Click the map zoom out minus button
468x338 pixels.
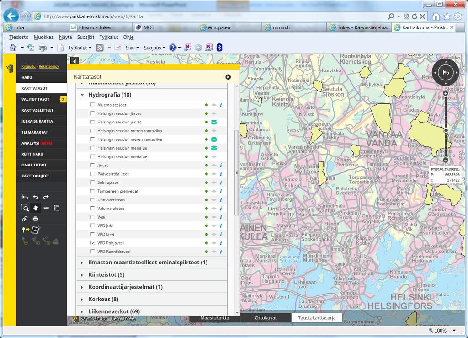(x=445, y=160)
